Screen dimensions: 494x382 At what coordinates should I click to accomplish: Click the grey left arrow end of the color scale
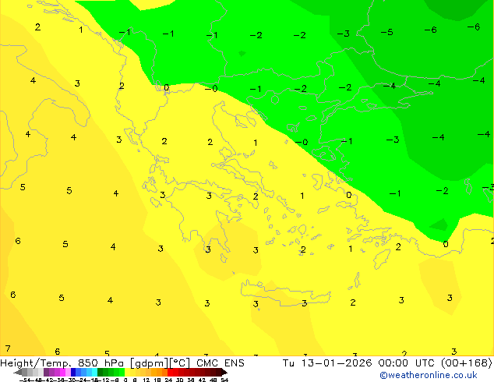coord(18,372)
